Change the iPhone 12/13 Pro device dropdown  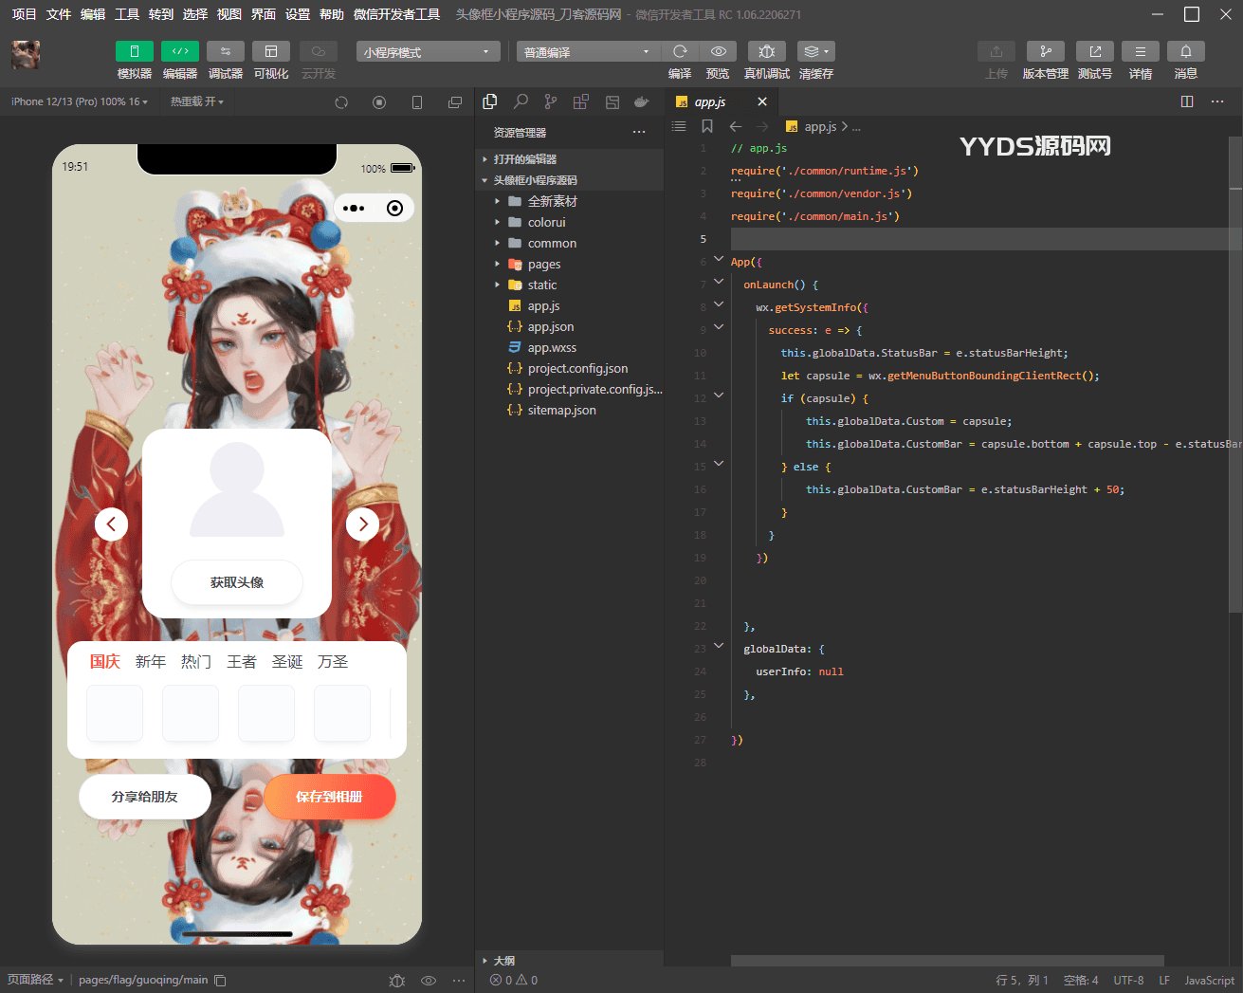[80, 101]
